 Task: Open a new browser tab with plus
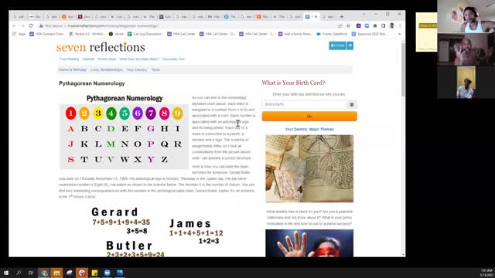(x=342, y=16)
